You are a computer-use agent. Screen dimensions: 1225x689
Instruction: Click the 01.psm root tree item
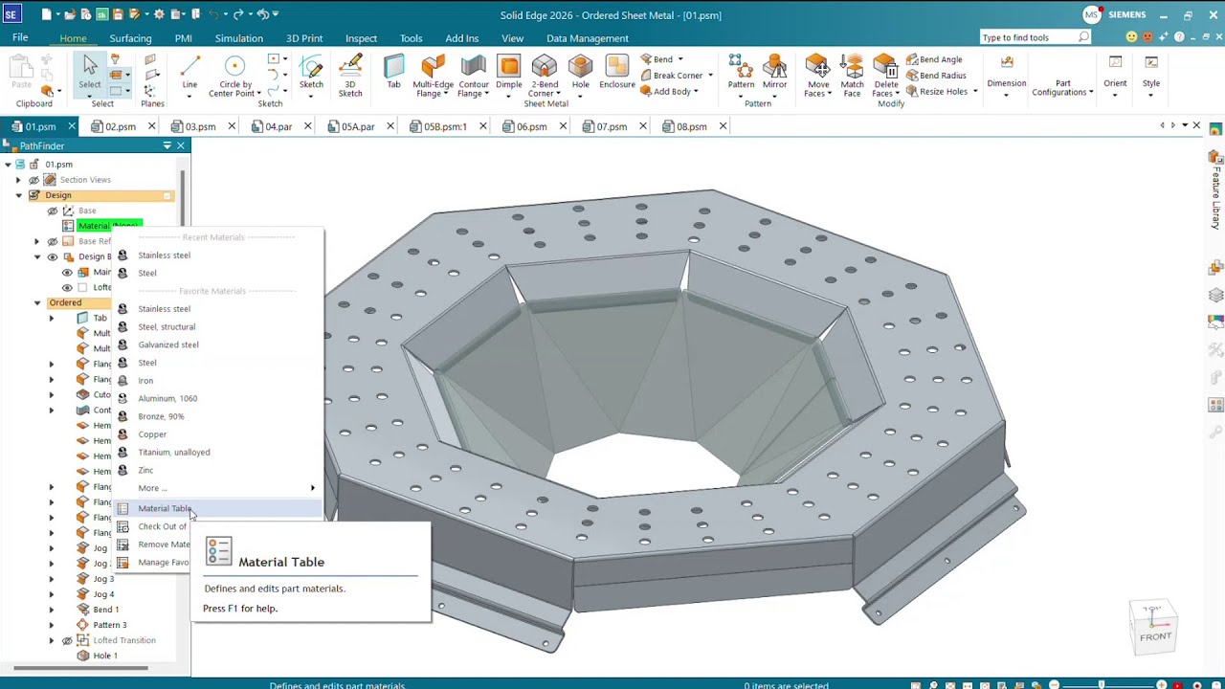tap(58, 165)
